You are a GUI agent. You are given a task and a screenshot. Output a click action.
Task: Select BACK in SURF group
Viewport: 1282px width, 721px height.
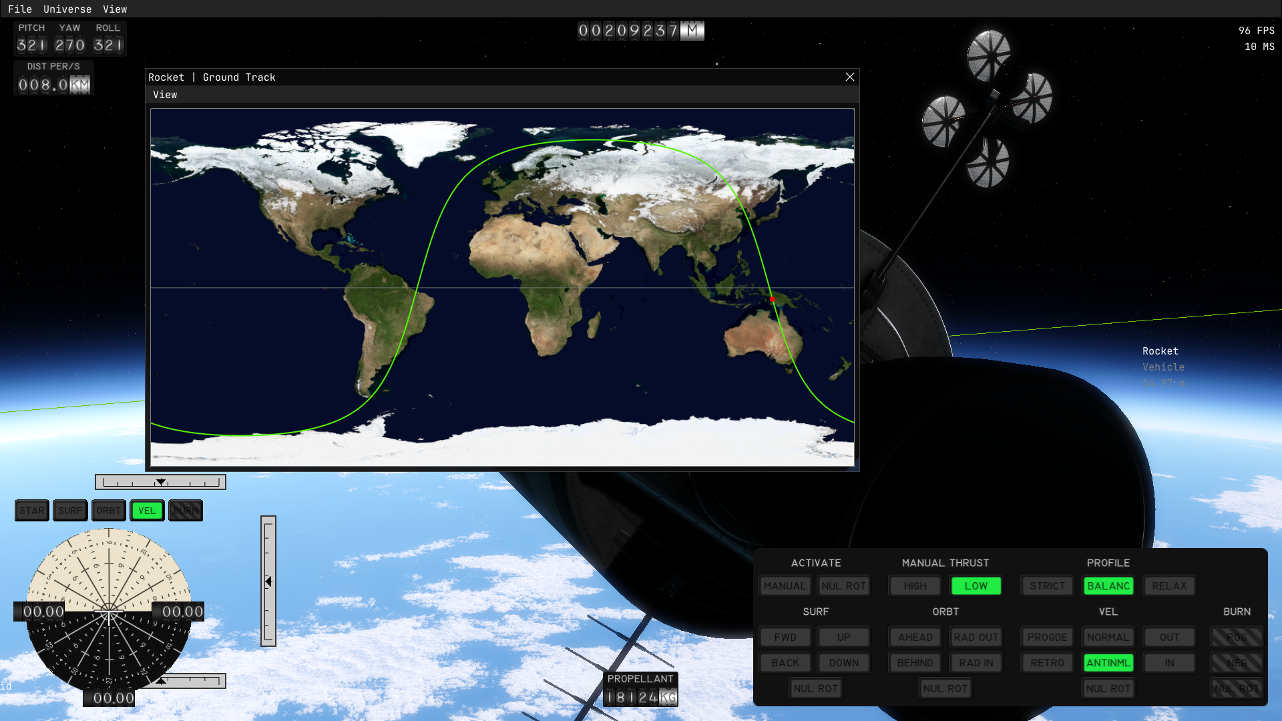785,663
